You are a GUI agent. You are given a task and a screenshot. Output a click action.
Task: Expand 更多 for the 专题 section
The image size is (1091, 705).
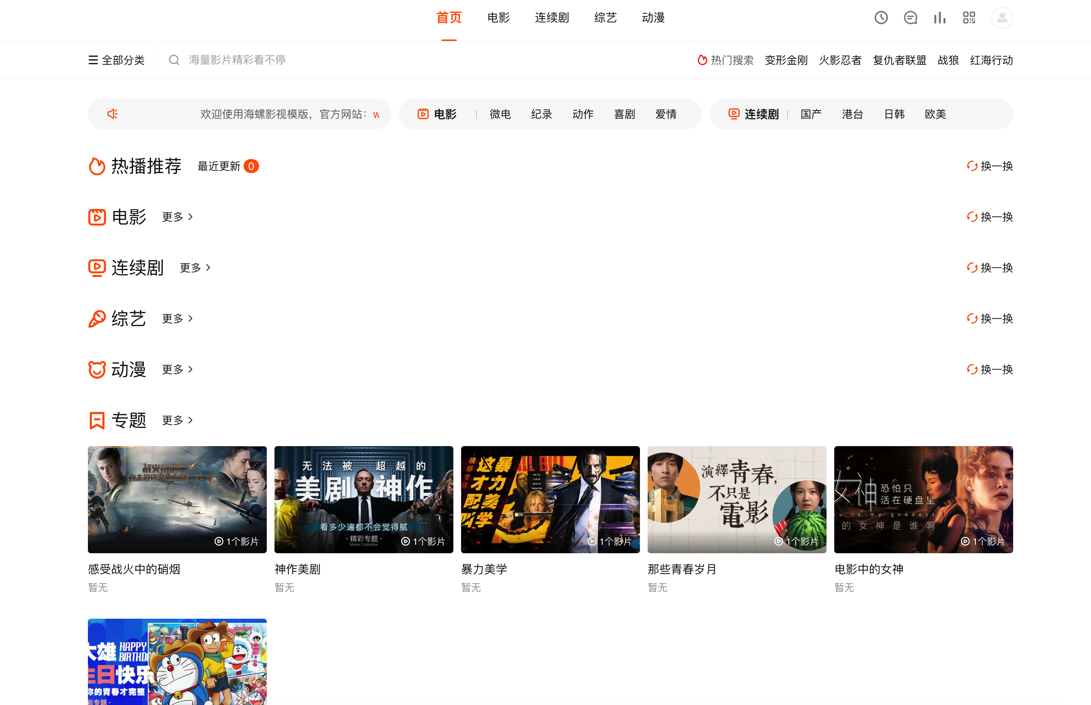178,420
